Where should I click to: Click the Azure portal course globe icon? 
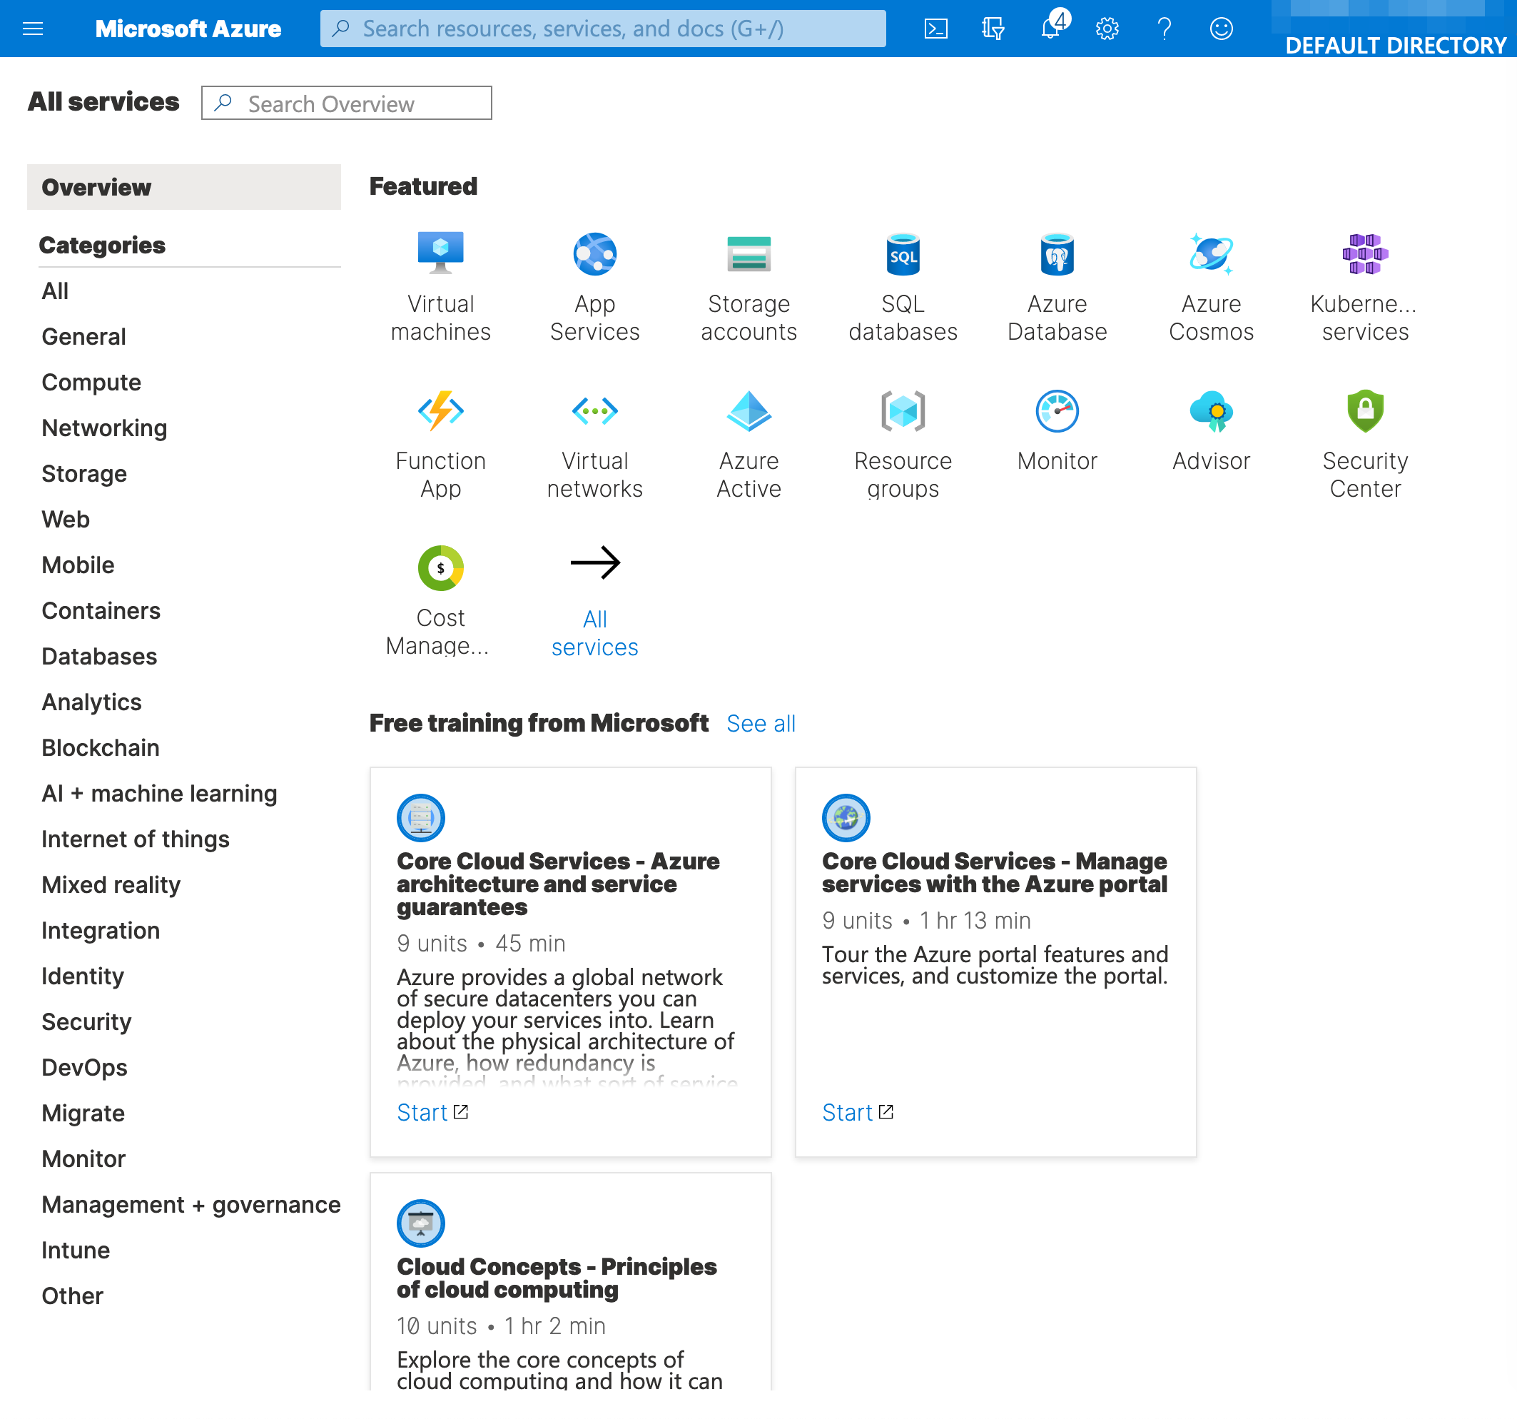pos(846,817)
